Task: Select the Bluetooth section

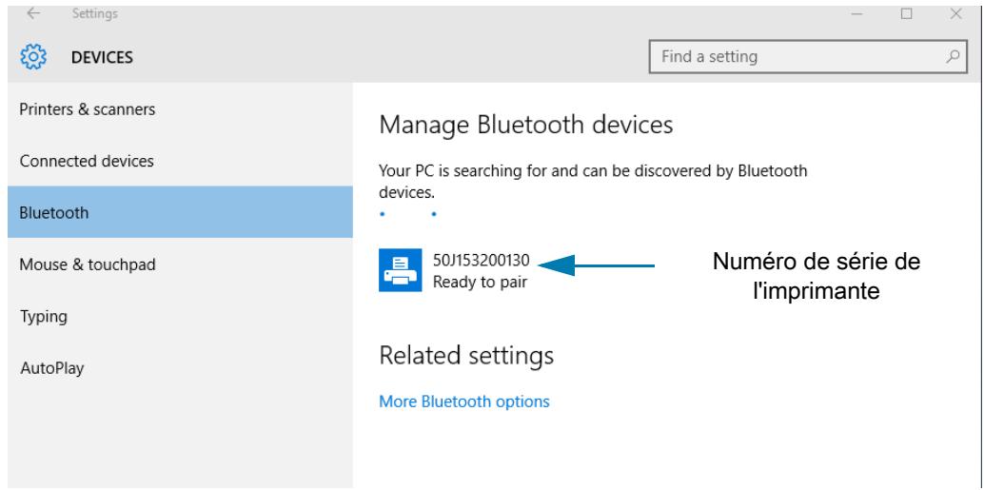Action: coord(180,212)
